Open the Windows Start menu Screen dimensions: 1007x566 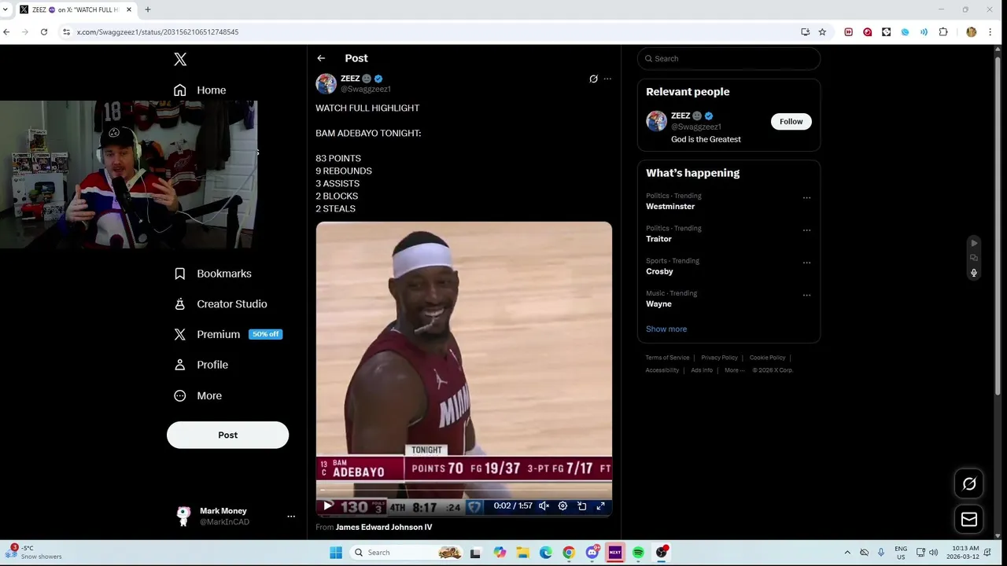(336, 553)
